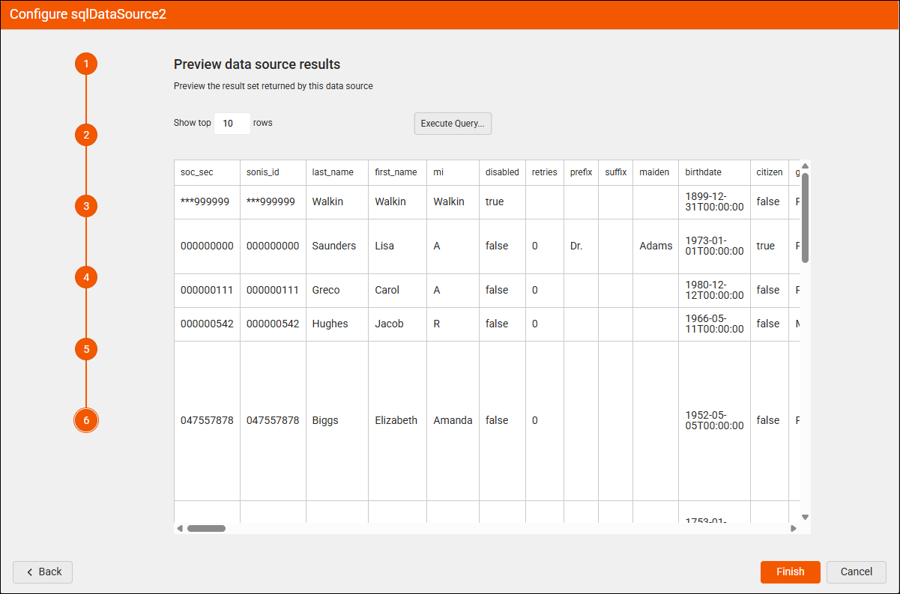Screen dimensions: 900x594
Task: Cancel the data source configuration
Action: pyautogui.click(x=857, y=572)
